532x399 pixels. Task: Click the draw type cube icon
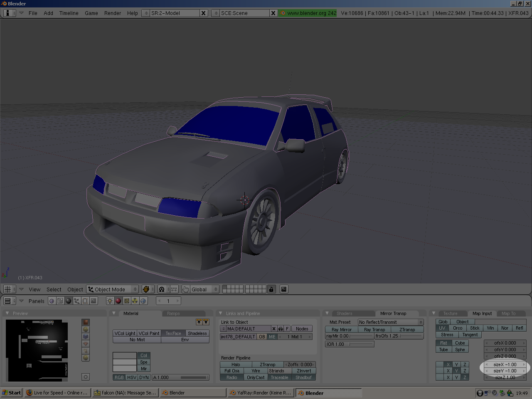click(148, 289)
